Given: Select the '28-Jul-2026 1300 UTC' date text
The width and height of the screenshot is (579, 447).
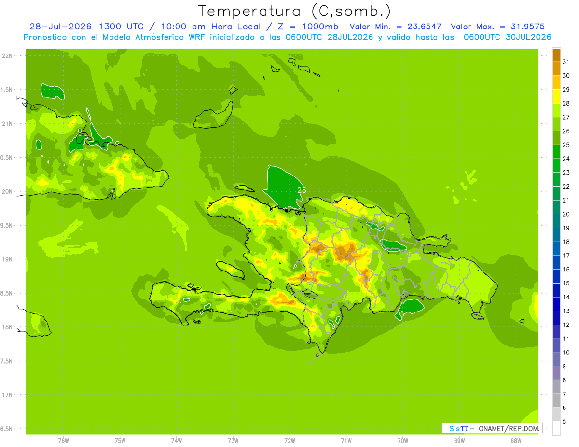Looking at the screenshot, I should (86, 27).
